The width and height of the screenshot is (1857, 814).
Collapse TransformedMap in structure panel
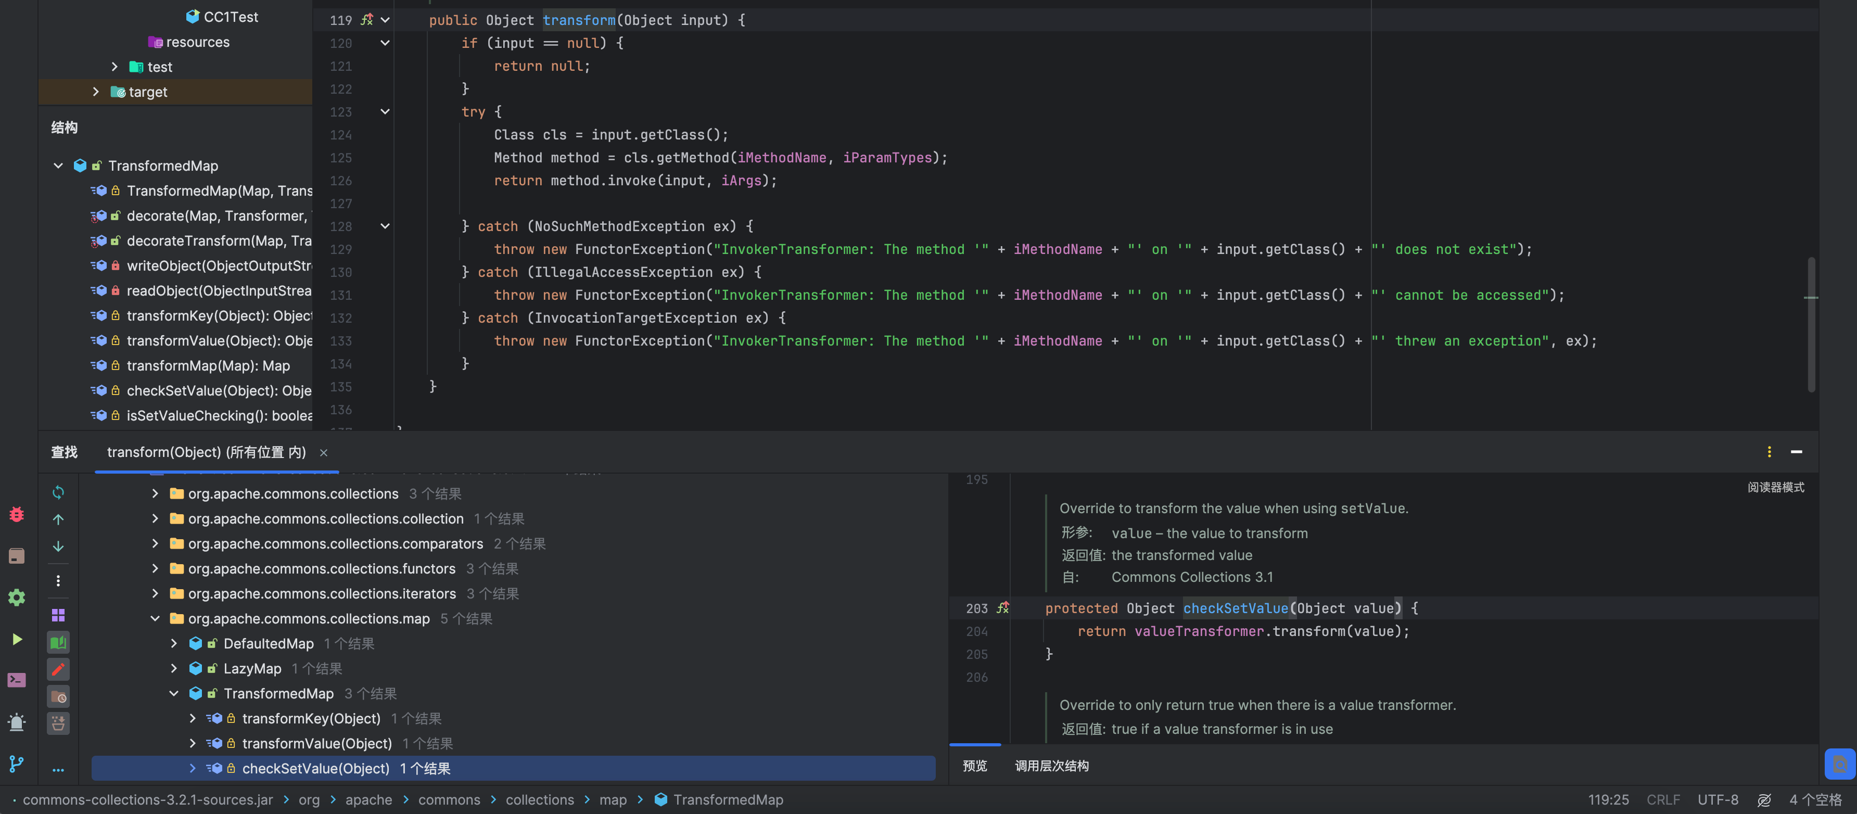point(58,166)
